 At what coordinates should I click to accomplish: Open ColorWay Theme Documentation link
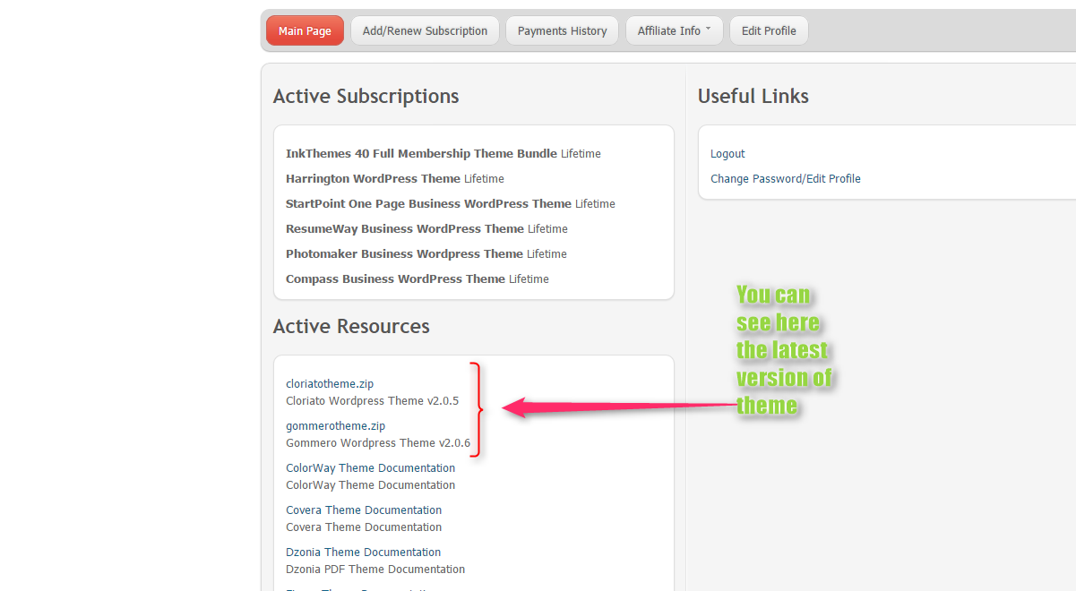[x=370, y=468]
